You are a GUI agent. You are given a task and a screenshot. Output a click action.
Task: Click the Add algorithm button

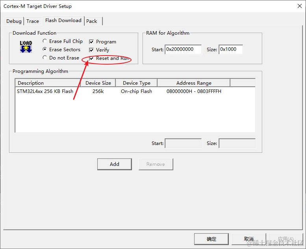(115, 164)
